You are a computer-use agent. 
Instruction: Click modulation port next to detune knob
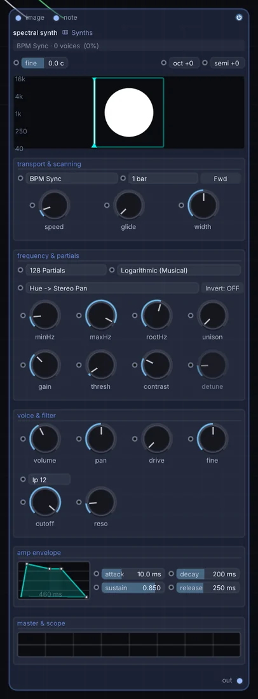(191, 365)
